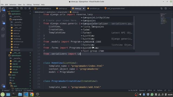The width and height of the screenshot is (173, 97).
Task: Open forms.py in the Explorer tree
Action: point(17,36)
